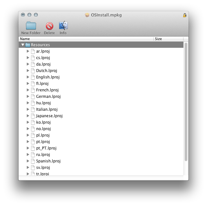Sort by the Name column header
This screenshot has height=206, width=207.
pyautogui.click(x=86, y=39)
